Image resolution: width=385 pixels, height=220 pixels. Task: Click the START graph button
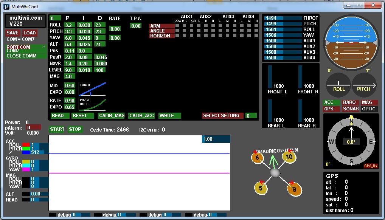coord(57,129)
